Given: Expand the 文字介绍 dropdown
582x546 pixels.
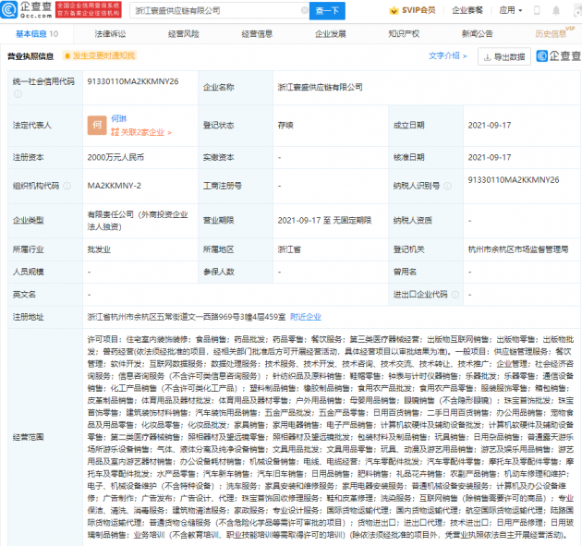Looking at the screenshot, I should (x=449, y=55).
